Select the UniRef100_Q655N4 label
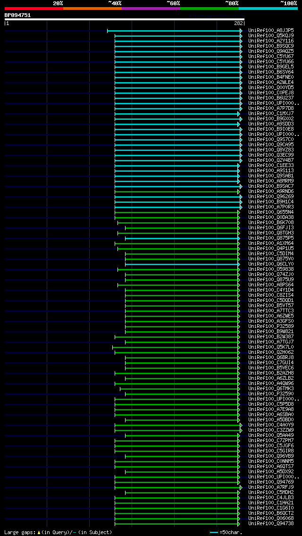Screen dimensions: 302x536 [x=271, y=212]
